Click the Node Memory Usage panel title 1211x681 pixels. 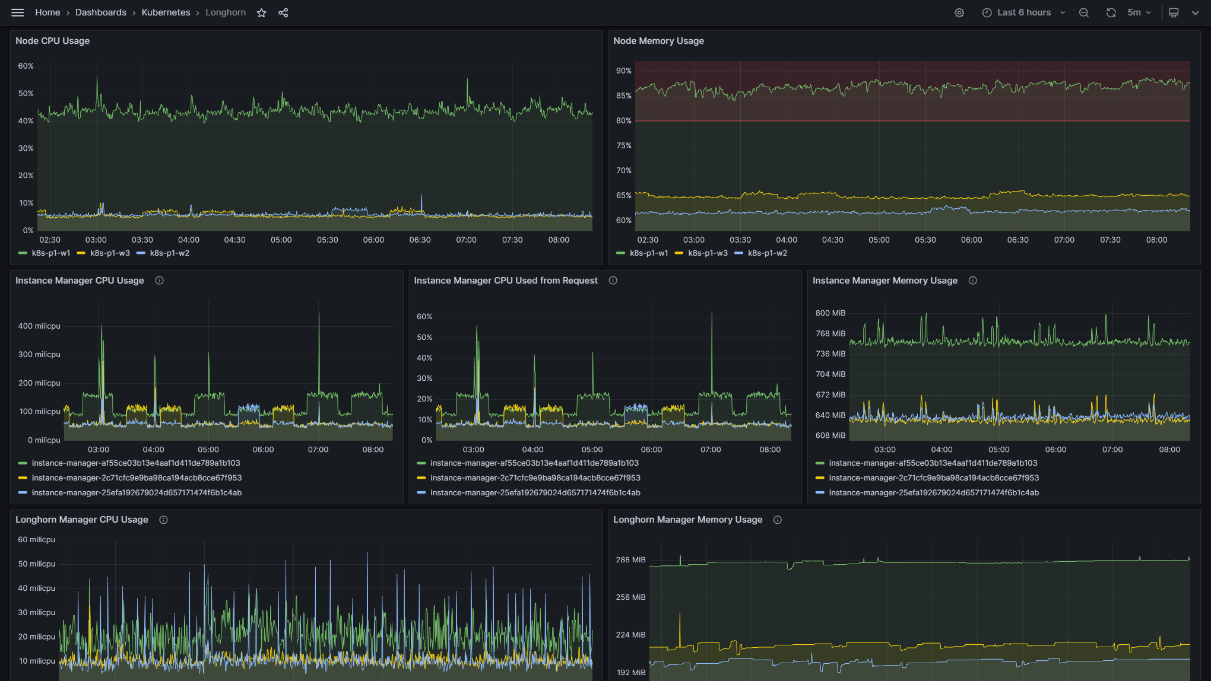[658, 41]
